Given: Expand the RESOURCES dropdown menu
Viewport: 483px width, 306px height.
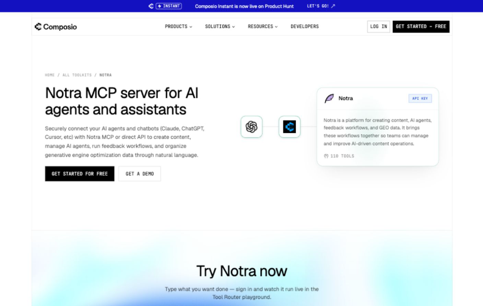Looking at the screenshot, I should tap(263, 26).
